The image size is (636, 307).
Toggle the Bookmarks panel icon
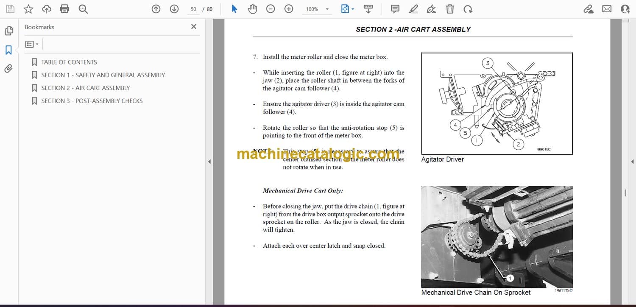9,50
